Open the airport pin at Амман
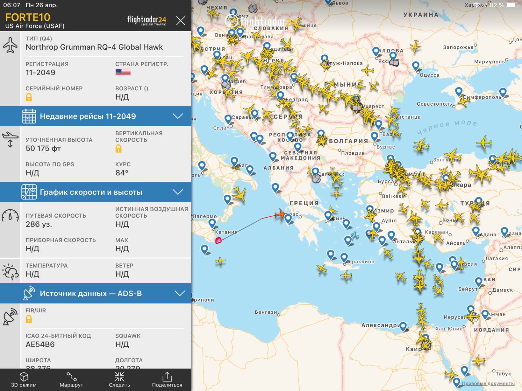The width and height of the screenshot is (522, 391). click(485, 315)
